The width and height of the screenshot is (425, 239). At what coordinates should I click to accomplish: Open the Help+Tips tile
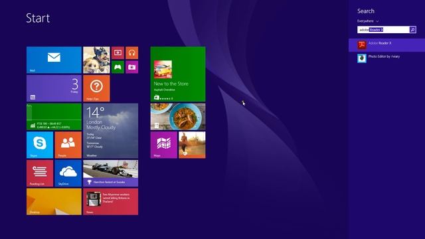click(96, 88)
